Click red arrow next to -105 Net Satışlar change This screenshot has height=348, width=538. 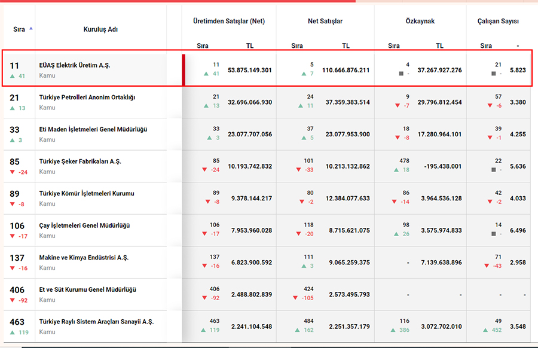295,298
